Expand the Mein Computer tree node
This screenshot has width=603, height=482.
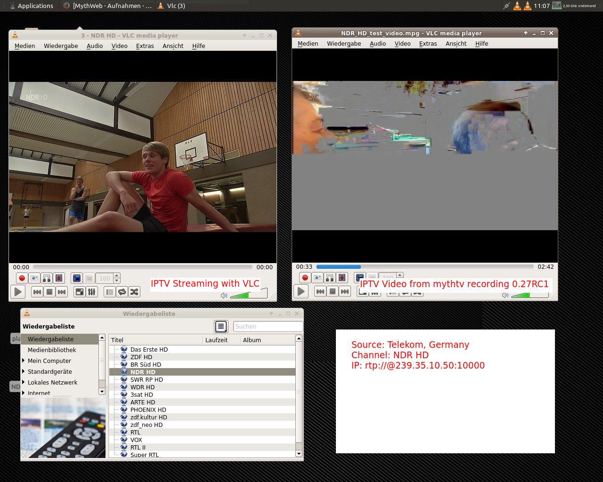[x=24, y=361]
